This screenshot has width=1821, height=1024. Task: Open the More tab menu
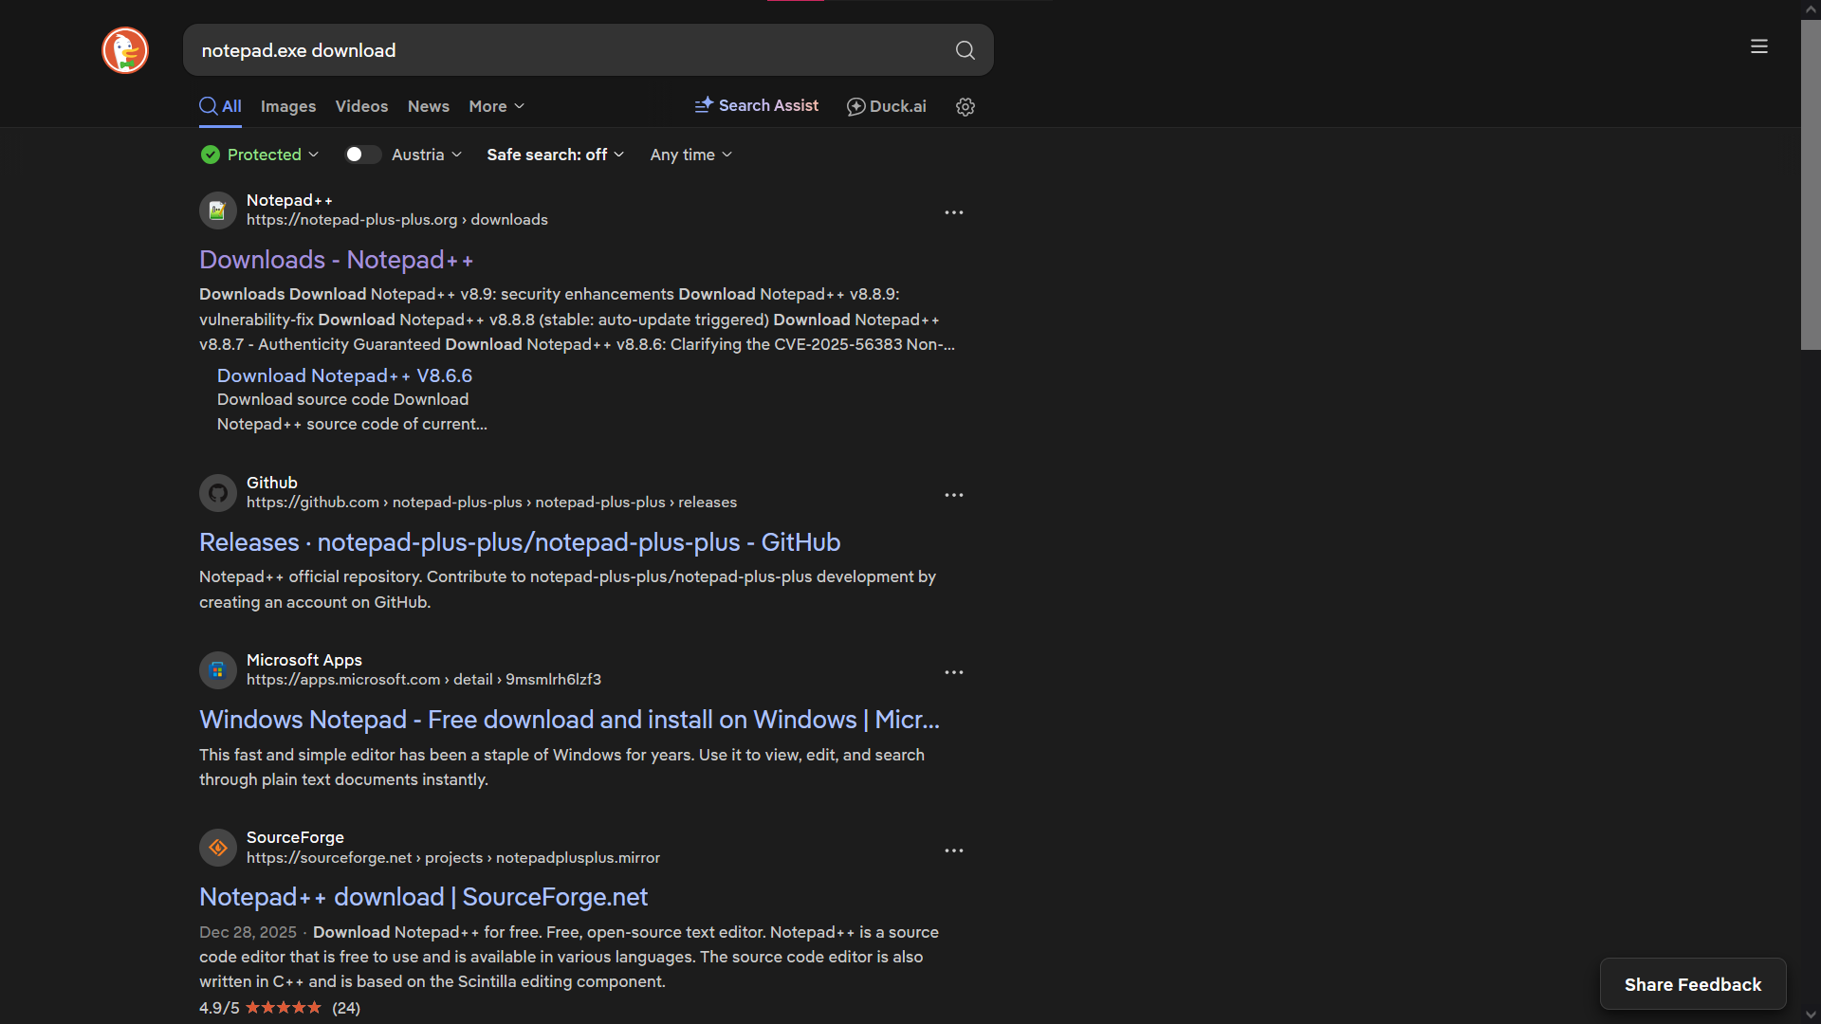click(x=496, y=106)
